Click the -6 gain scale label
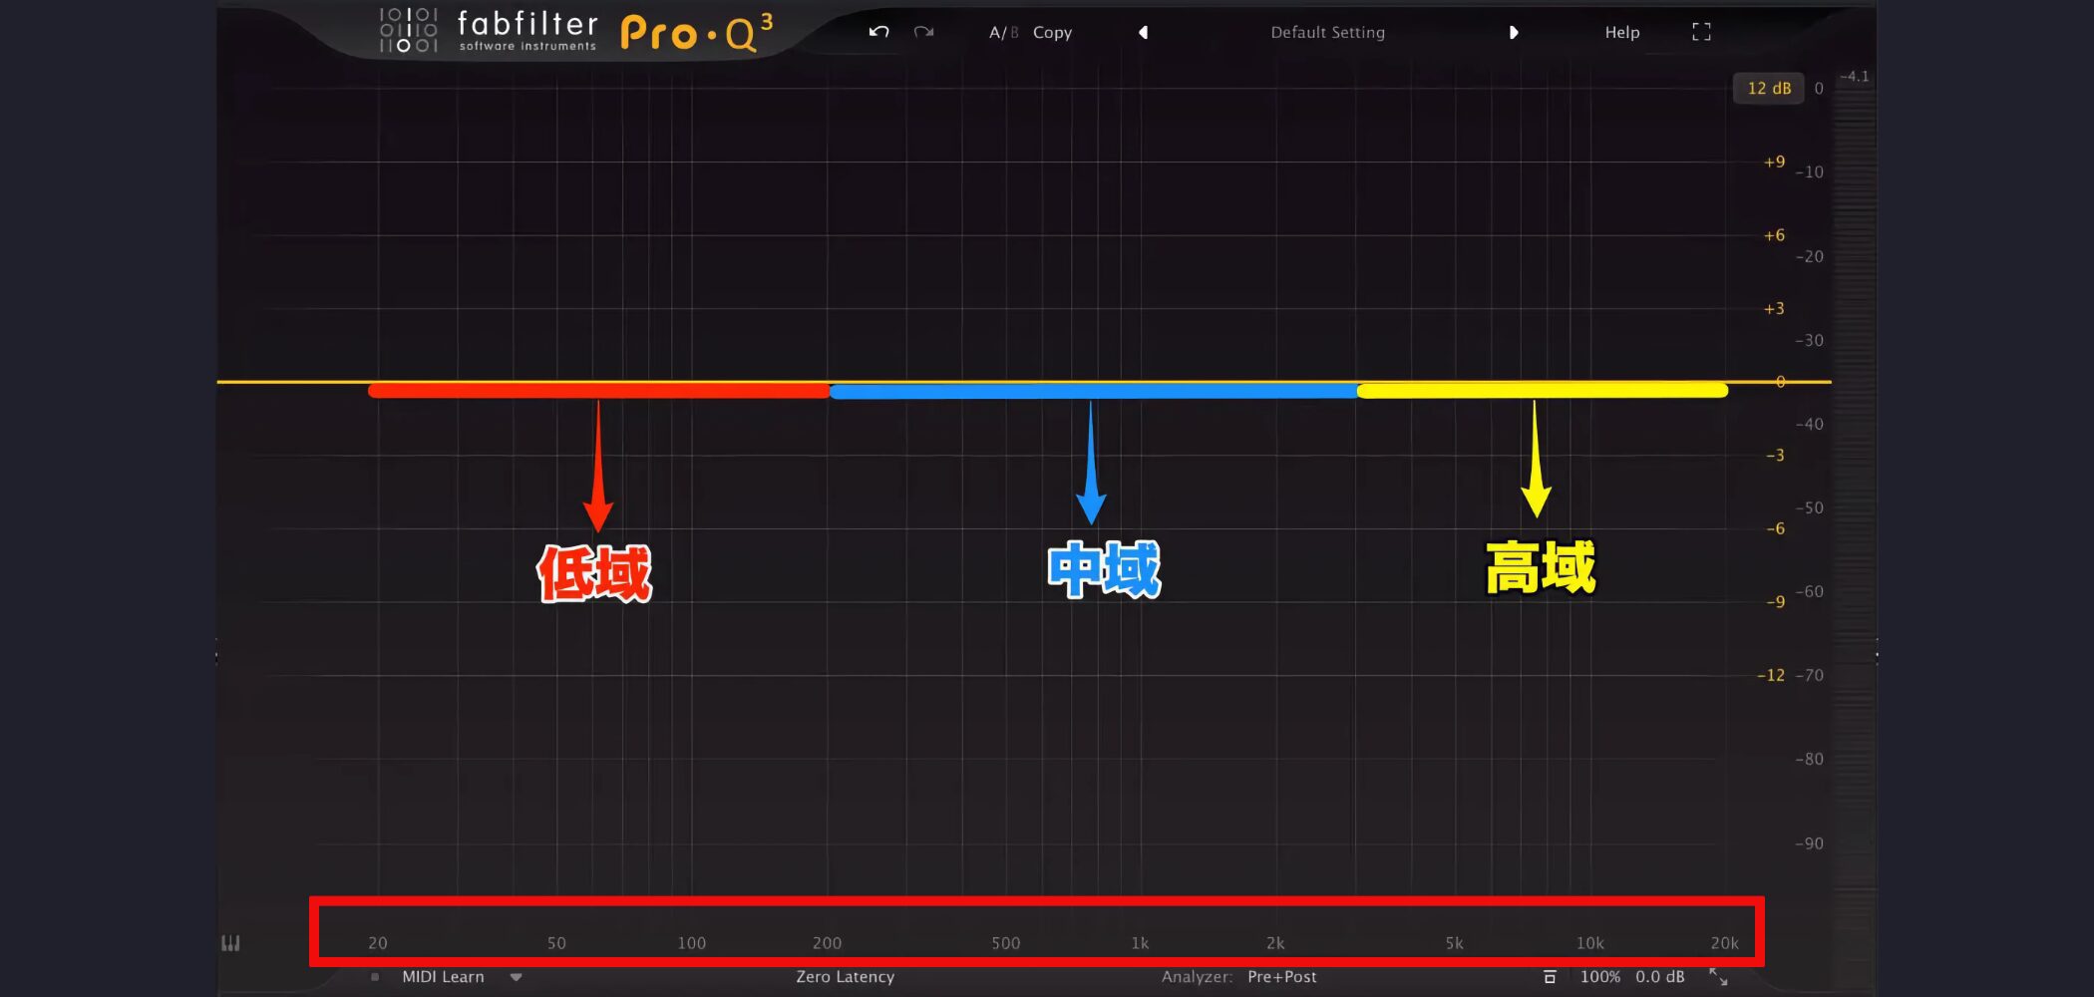Image resolution: width=2094 pixels, height=997 pixels. 1775,528
